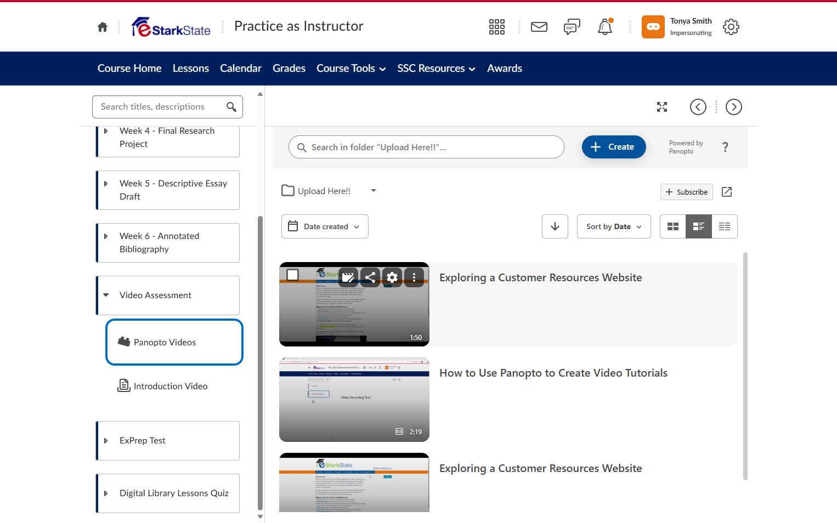The width and height of the screenshot is (837, 523).
Task: Open the SSC Resources dropdown
Action: click(436, 69)
